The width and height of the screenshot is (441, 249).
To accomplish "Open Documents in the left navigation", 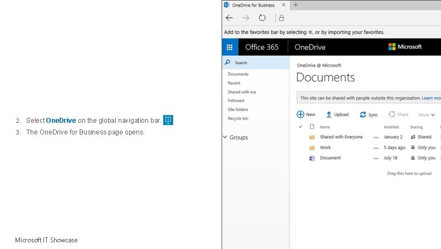I will pyautogui.click(x=238, y=74).
